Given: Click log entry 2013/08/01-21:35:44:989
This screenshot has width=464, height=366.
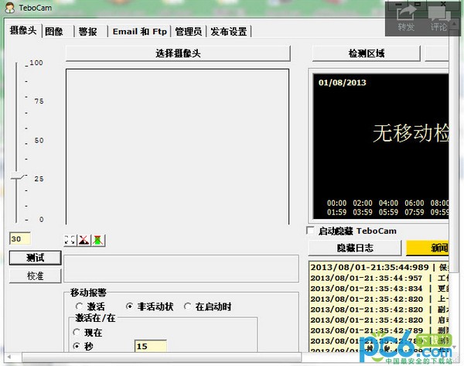Looking at the screenshot, I should click(380, 268).
